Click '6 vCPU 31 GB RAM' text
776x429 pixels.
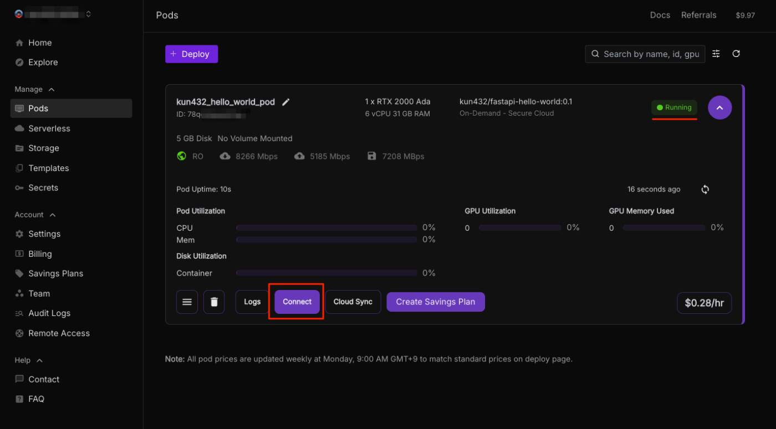(x=397, y=113)
